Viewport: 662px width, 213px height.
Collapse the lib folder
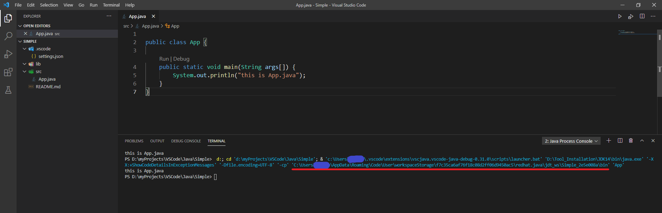24,64
